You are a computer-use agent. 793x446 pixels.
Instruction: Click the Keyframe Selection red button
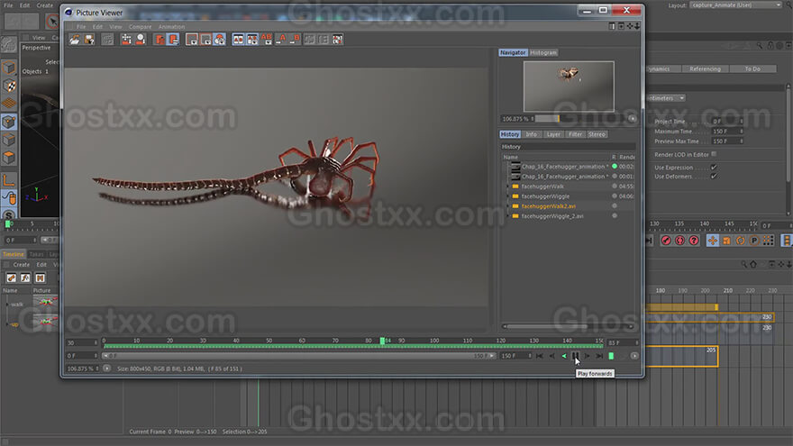[694, 241]
